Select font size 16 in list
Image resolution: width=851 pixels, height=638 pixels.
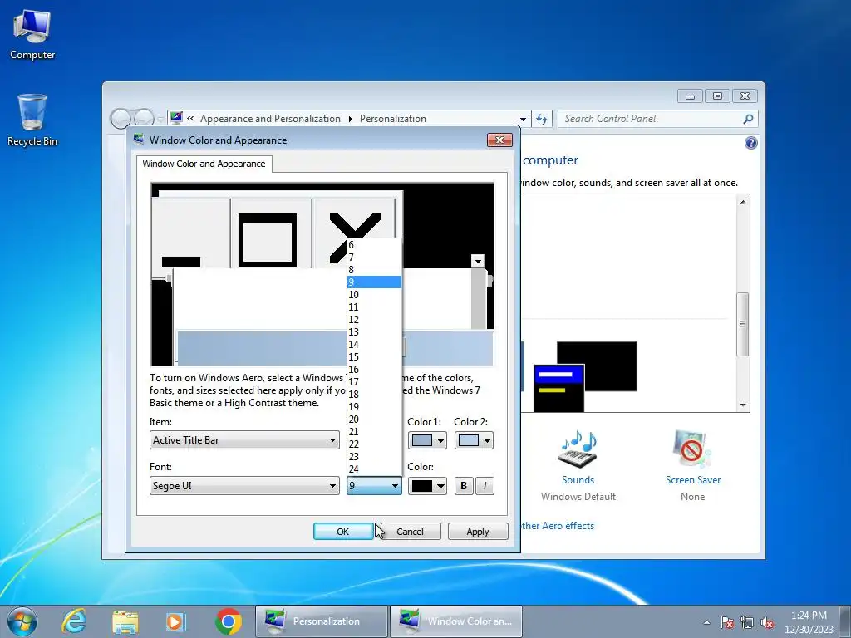click(374, 370)
